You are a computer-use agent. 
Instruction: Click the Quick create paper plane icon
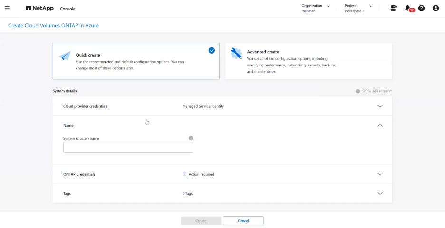(x=65, y=56)
